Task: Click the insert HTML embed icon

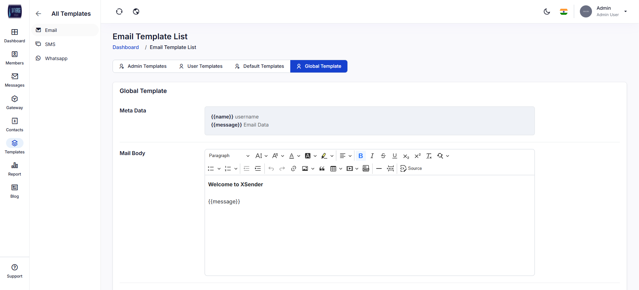Action: pyautogui.click(x=366, y=168)
